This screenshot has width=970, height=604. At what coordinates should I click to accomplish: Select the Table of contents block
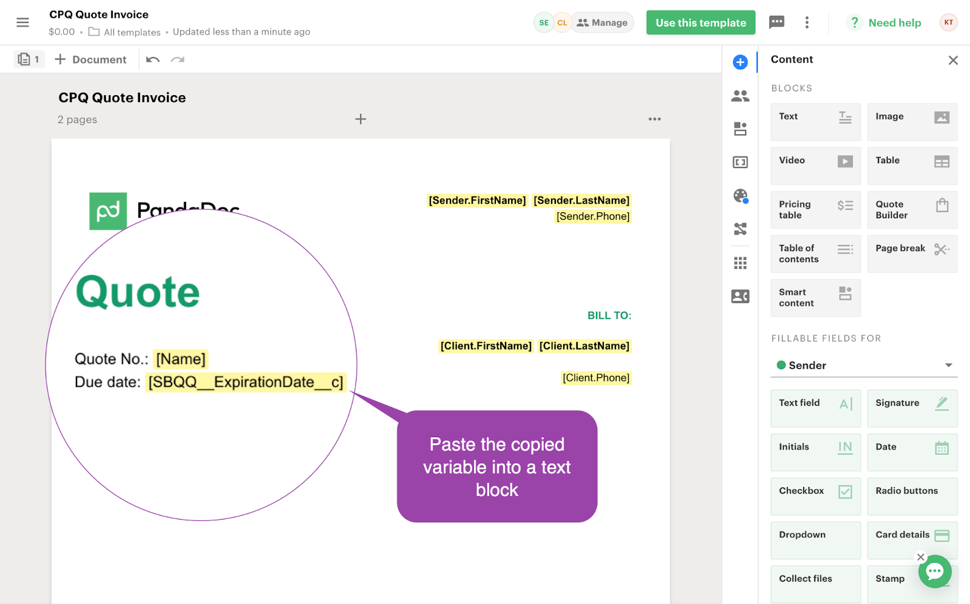[815, 253]
